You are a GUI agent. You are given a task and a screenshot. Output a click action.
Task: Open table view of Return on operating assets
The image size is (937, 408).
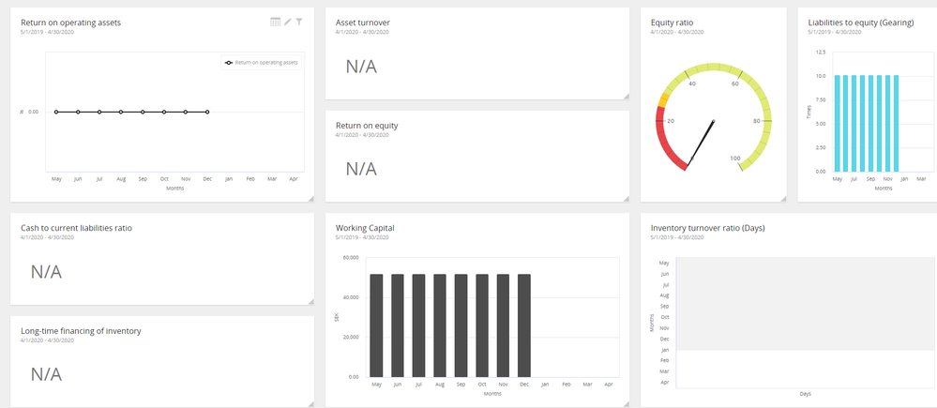pyautogui.click(x=275, y=23)
